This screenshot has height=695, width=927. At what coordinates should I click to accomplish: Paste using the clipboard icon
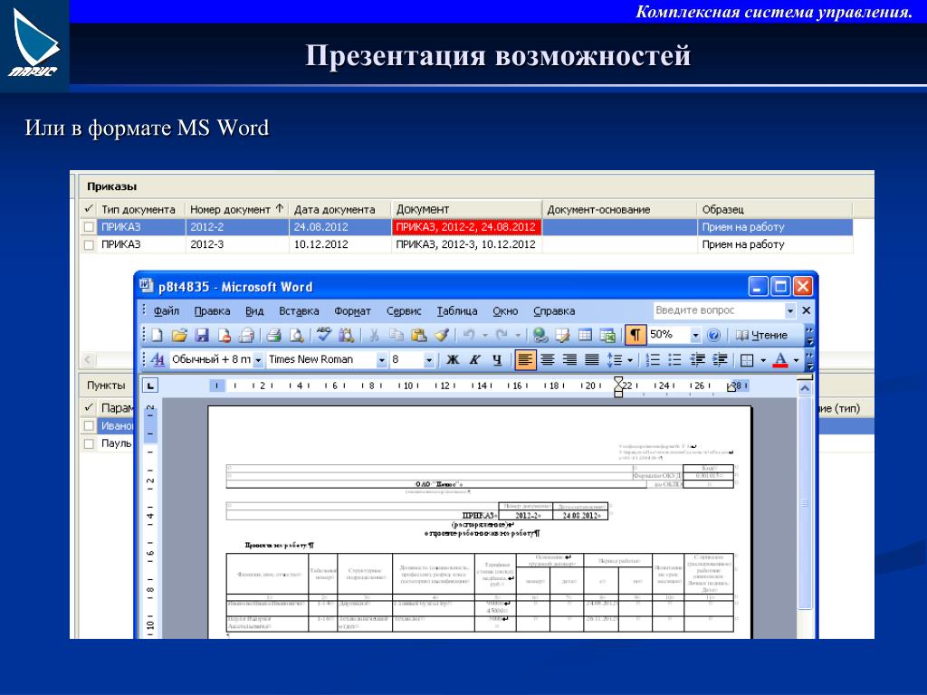point(418,336)
